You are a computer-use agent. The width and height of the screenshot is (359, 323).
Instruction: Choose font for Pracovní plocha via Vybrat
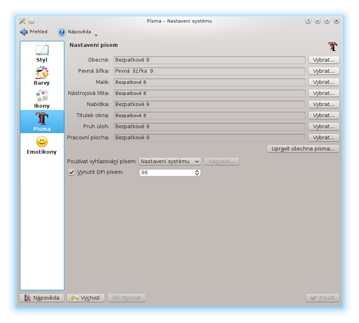[x=324, y=138]
